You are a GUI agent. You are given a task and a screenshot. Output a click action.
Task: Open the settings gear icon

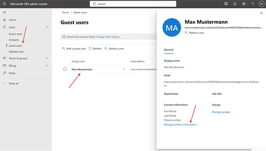244,4
